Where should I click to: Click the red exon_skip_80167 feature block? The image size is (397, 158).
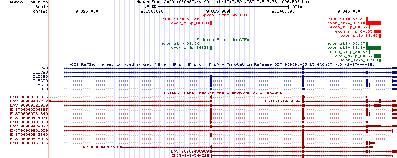coord(377,31)
